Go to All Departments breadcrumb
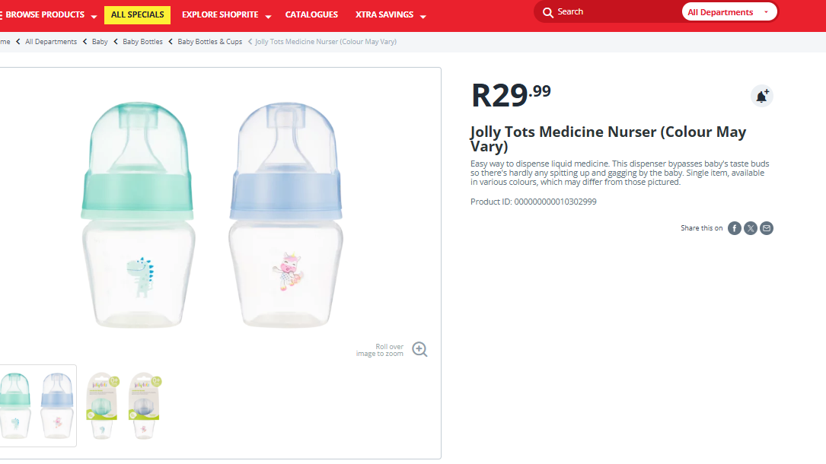826x464 pixels. tap(51, 42)
